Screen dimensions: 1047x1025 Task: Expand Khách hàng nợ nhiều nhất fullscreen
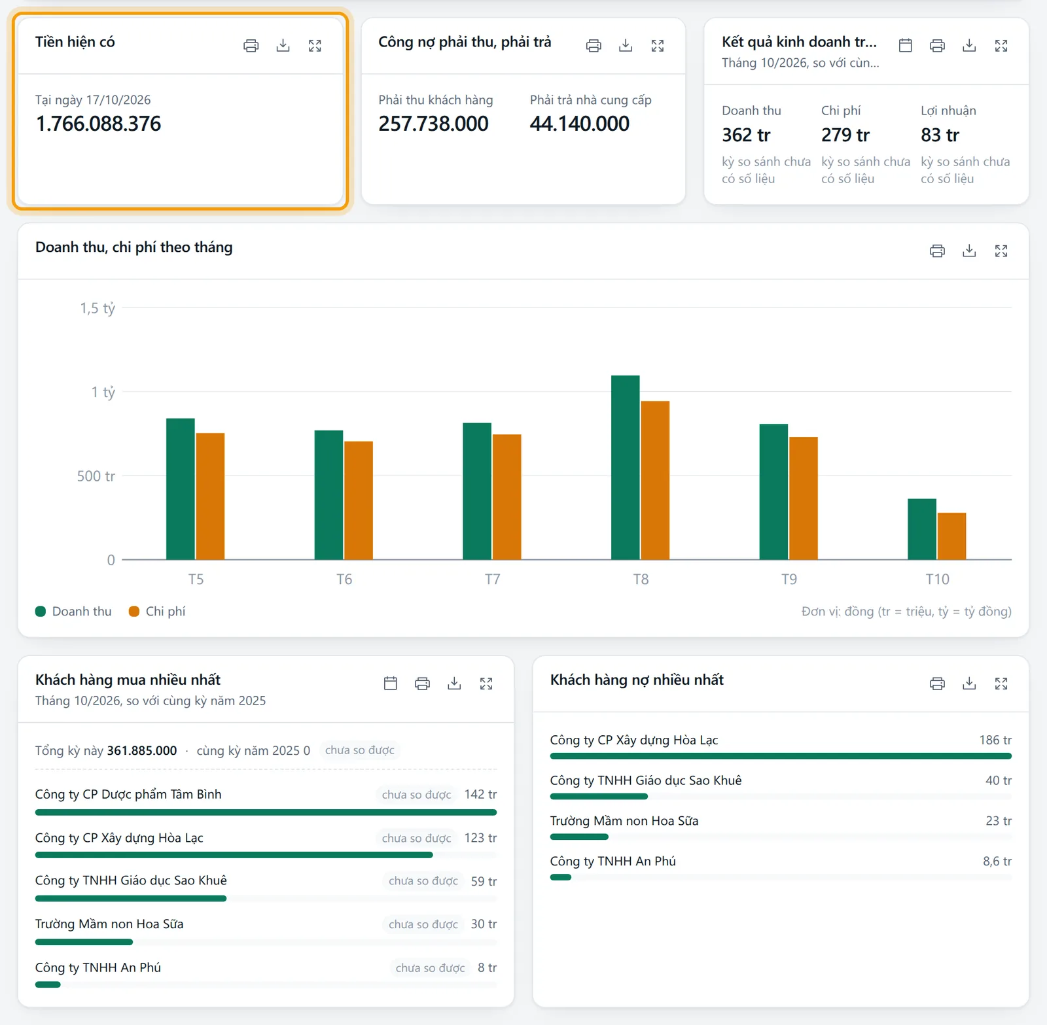click(1001, 684)
